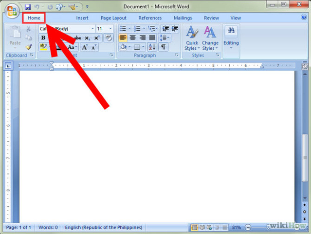Screen dimensions: 311x234
Task: Open the Office Button menu
Action: click(12, 11)
